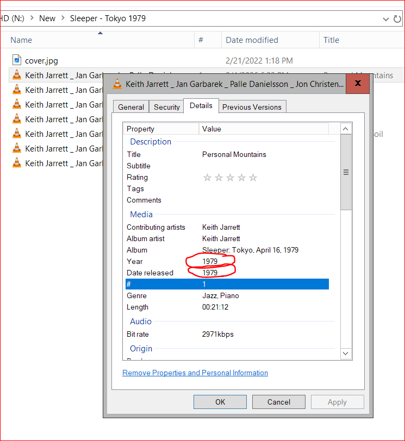Click the Origin section heading
Viewport: 405px width, 441px height.
pos(141,349)
